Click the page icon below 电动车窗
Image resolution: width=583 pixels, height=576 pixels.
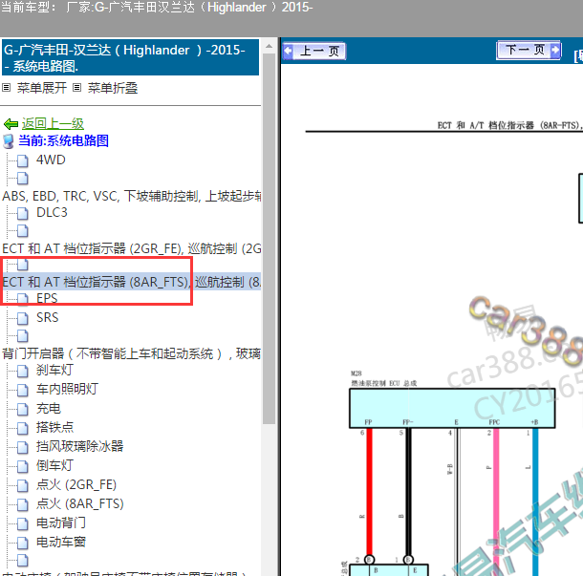coord(22,560)
